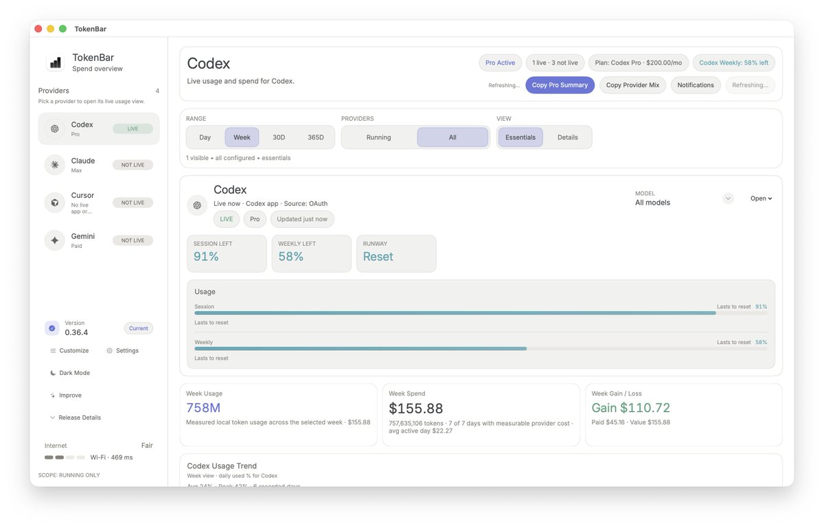824x526 pixels.
Task: Click the Version checkmark badge icon
Action: (x=52, y=328)
